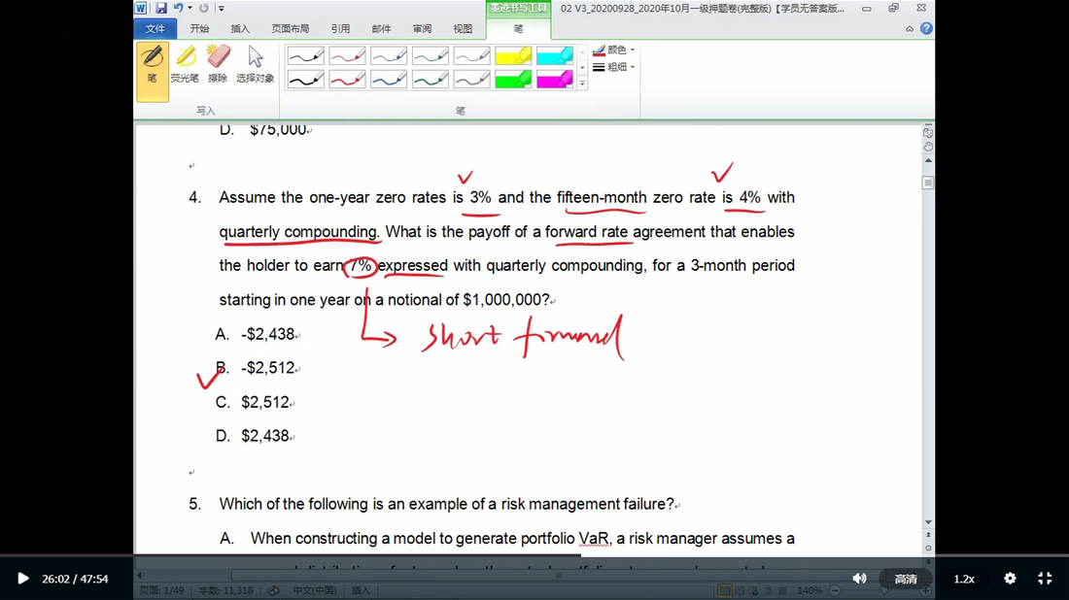
Task: Move the pen gallery down one row
Action: tap(582, 67)
